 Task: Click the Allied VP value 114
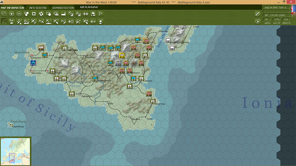click(x=286, y=19)
